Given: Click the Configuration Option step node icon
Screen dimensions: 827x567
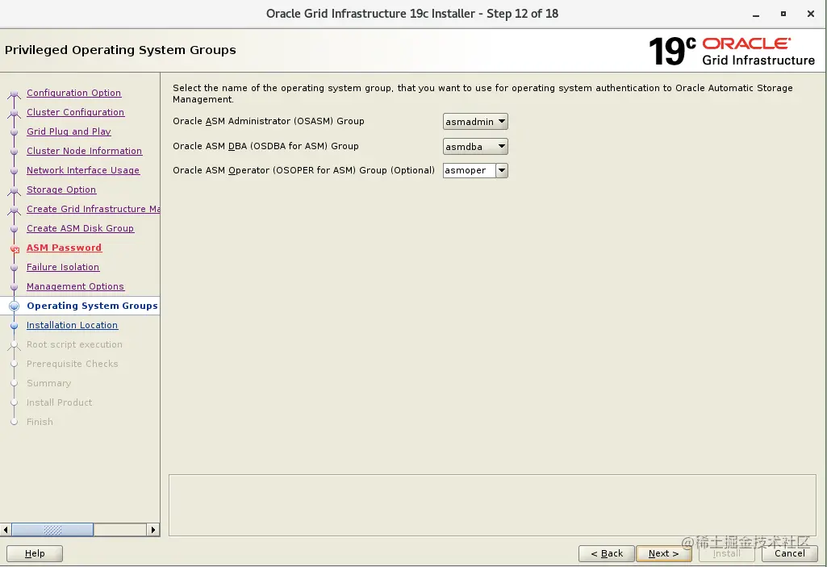Looking at the screenshot, I should pos(15,94).
